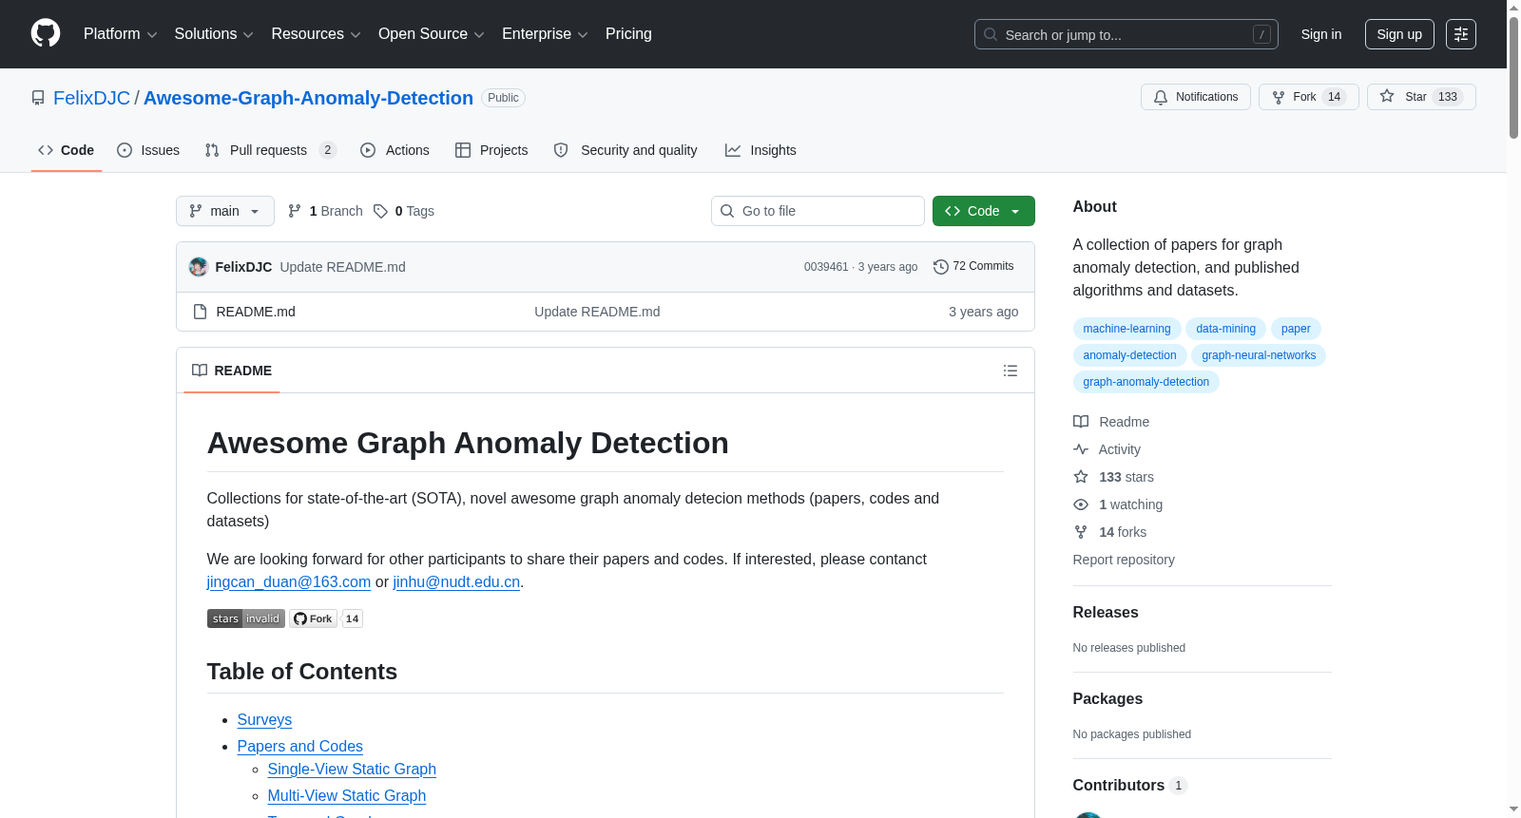Expand the Enterprise menu
The image size is (1521, 818).
point(545,34)
